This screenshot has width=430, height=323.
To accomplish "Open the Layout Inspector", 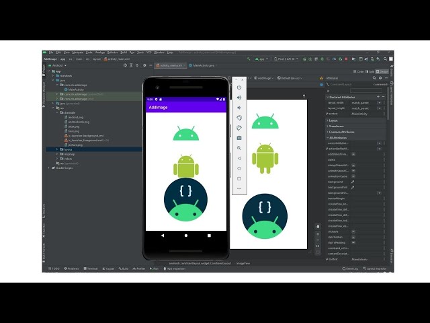I will (x=375, y=268).
